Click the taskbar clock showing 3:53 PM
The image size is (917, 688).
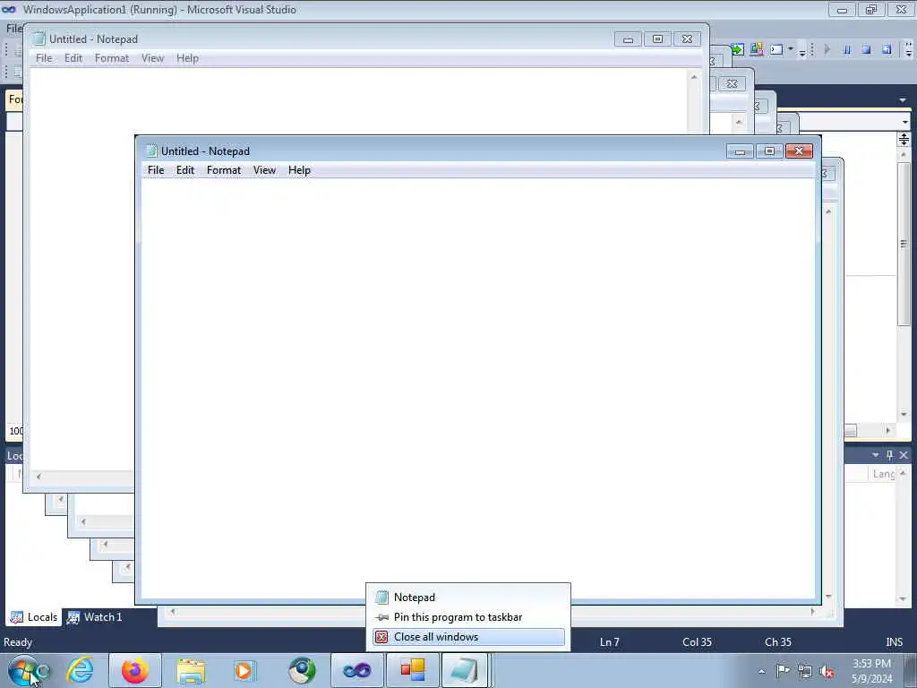(871, 671)
